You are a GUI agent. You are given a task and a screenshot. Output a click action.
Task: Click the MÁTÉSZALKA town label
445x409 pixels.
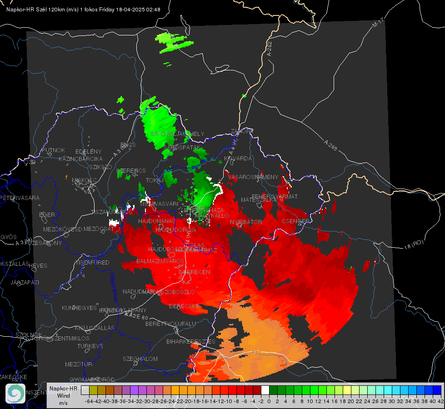(x=259, y=200)
